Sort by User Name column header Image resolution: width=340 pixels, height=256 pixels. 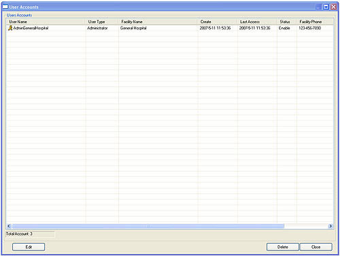[x=46, y=22]
